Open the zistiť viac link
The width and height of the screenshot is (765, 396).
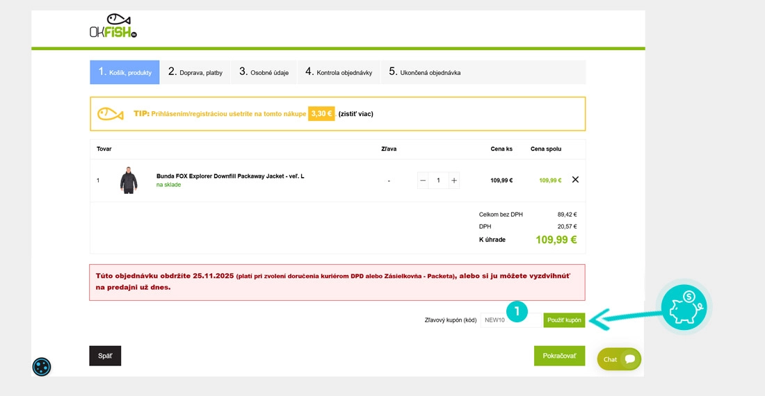click(355, 114)
